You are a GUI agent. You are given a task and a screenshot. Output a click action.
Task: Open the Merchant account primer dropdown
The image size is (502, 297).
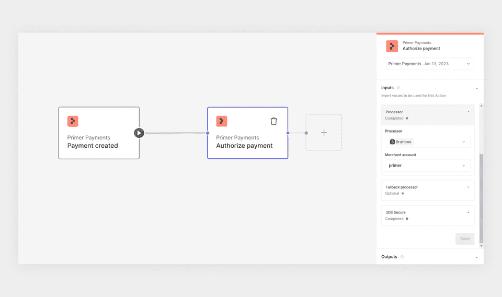[x=428, y=165]
